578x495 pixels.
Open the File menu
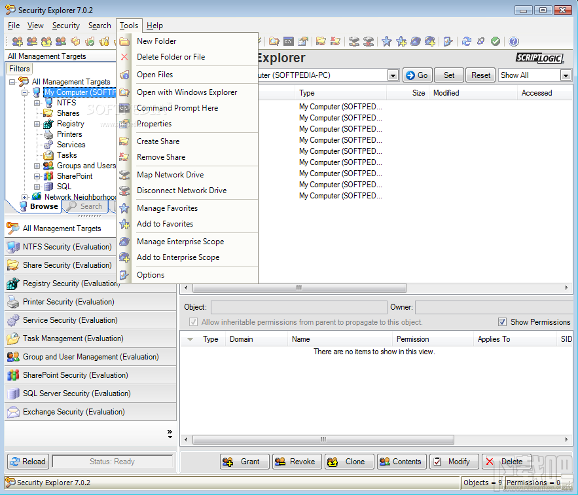point(14,26)
